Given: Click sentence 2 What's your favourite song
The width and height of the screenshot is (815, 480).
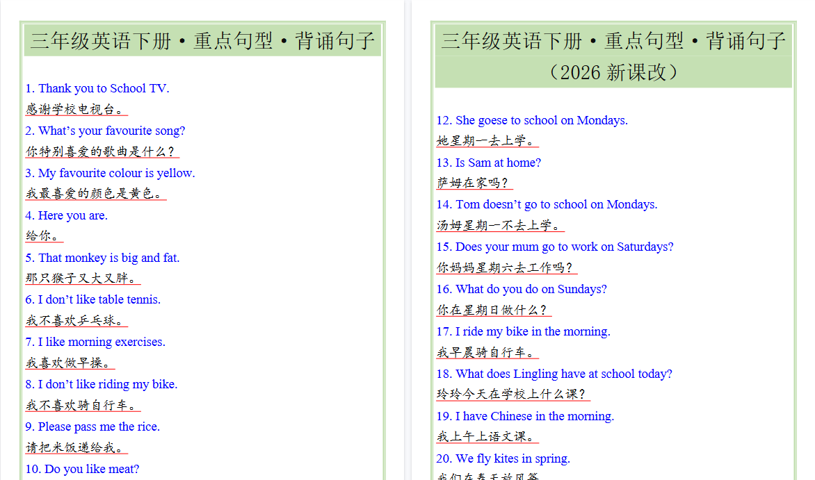Looking at the screenshot, I should [x=105, y=131].
